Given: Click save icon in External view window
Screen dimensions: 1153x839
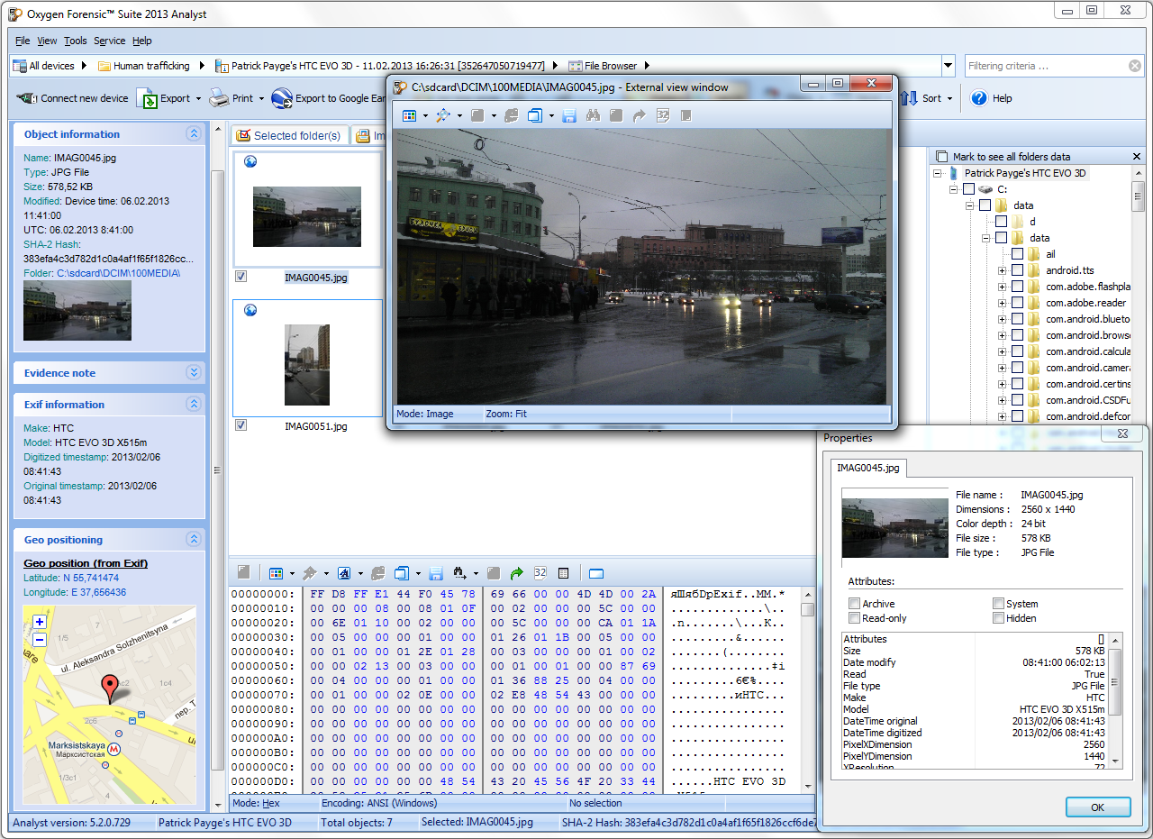Looking at the screenshot, I should 569,115.
